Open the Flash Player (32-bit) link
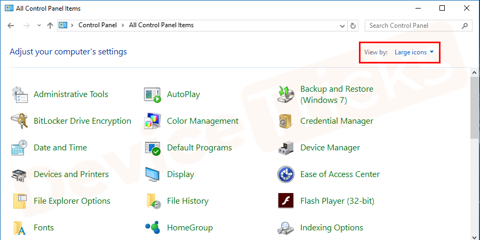Screen dimensions: 480x240 [x=337, y=201]
